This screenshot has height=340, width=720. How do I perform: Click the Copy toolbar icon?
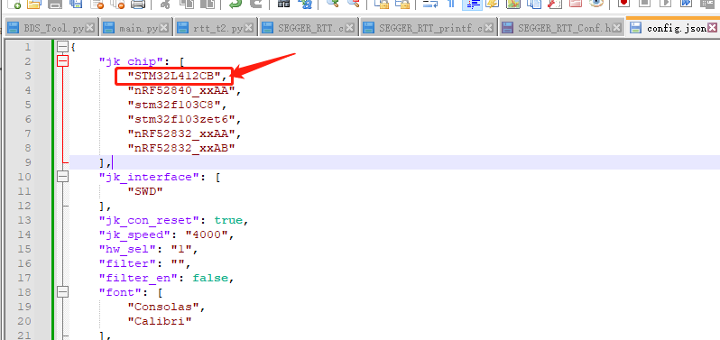click(186, 4)
